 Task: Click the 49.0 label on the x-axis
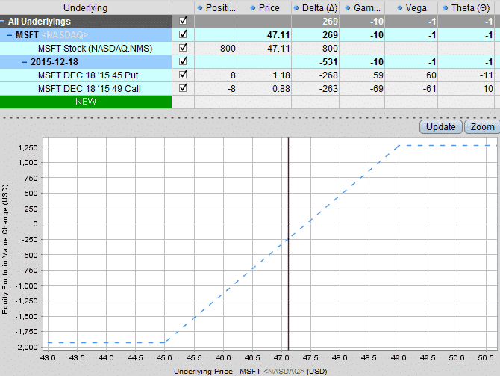click(x=399, y=358)
